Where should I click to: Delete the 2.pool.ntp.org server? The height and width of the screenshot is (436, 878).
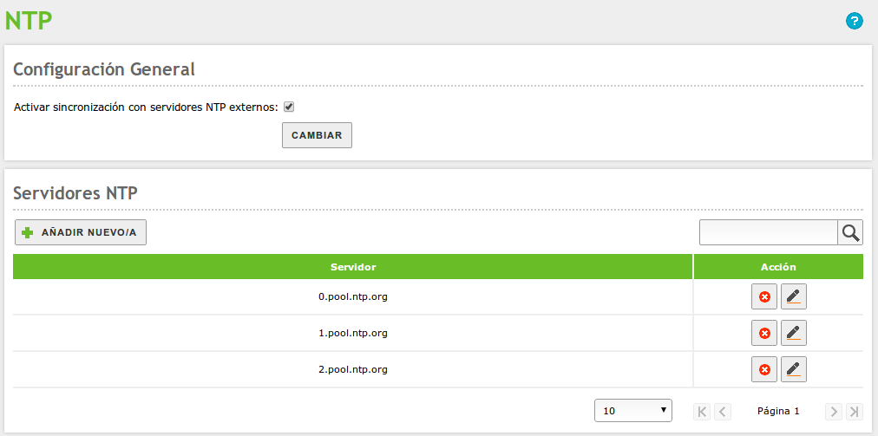click(764, 369)
